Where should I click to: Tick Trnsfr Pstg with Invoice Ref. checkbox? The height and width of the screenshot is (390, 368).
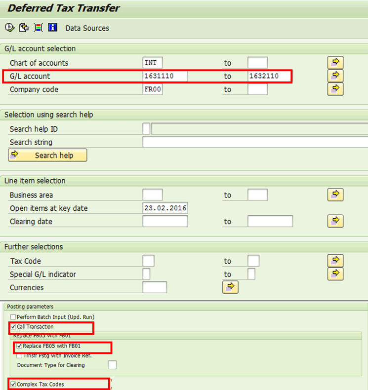19,355
